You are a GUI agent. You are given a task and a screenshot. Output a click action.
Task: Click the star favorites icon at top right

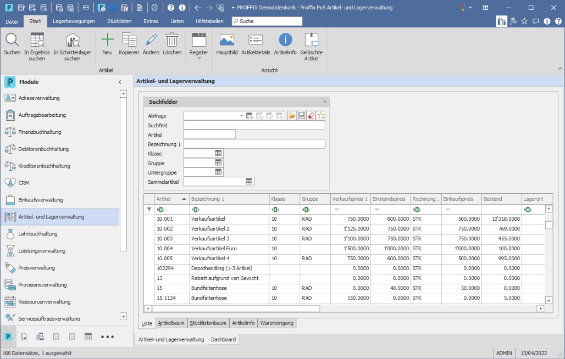point(524,21)
